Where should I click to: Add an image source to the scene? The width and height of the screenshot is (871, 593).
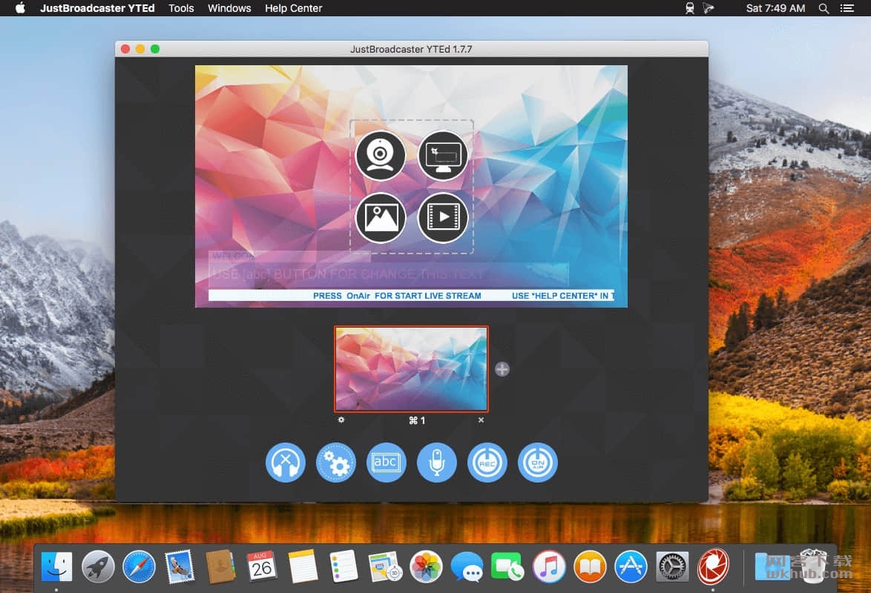tap(381, 218)
